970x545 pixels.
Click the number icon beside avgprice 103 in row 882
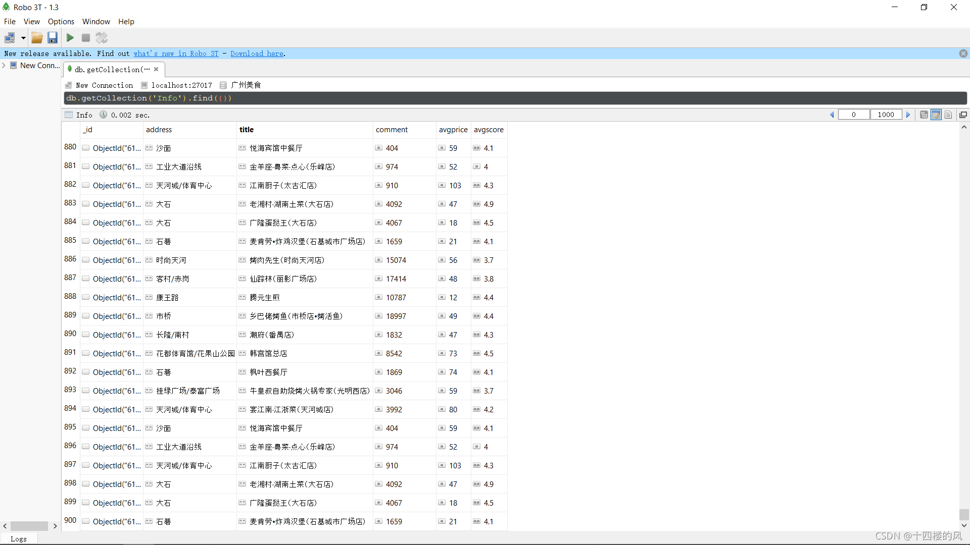click(442, 185)
